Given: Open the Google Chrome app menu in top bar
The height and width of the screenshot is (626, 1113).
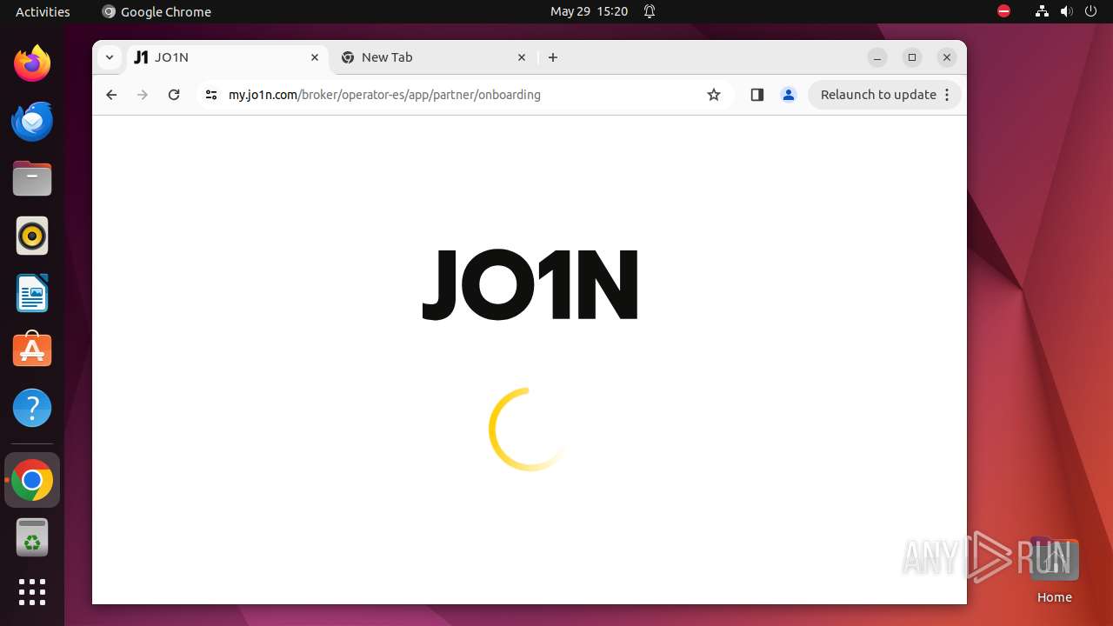Looking at the screenshot, I should (157, 11).
